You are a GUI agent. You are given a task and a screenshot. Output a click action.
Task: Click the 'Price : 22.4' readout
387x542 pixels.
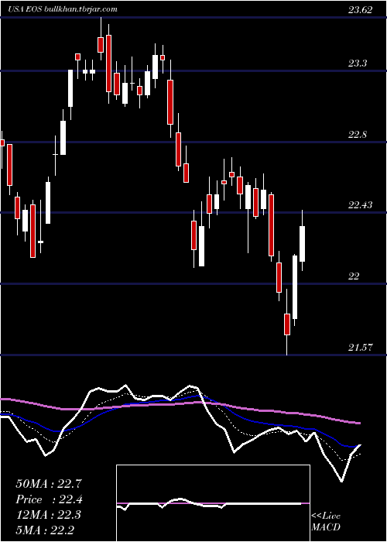[x=49, y=499]
